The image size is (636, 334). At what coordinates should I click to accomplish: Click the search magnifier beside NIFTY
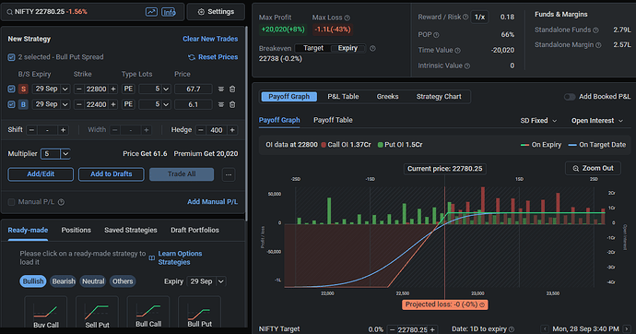tap(9, 12)
